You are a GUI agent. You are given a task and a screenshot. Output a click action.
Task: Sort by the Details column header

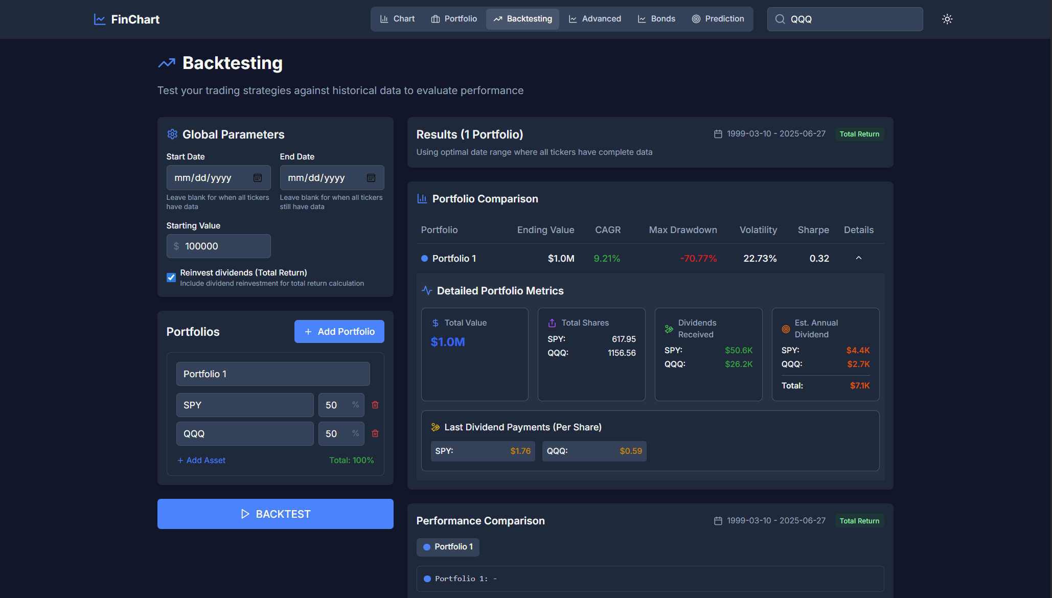859,230
